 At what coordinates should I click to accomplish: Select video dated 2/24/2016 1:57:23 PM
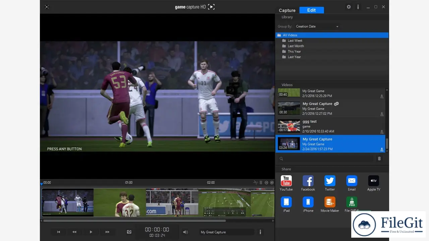[330, 144]
